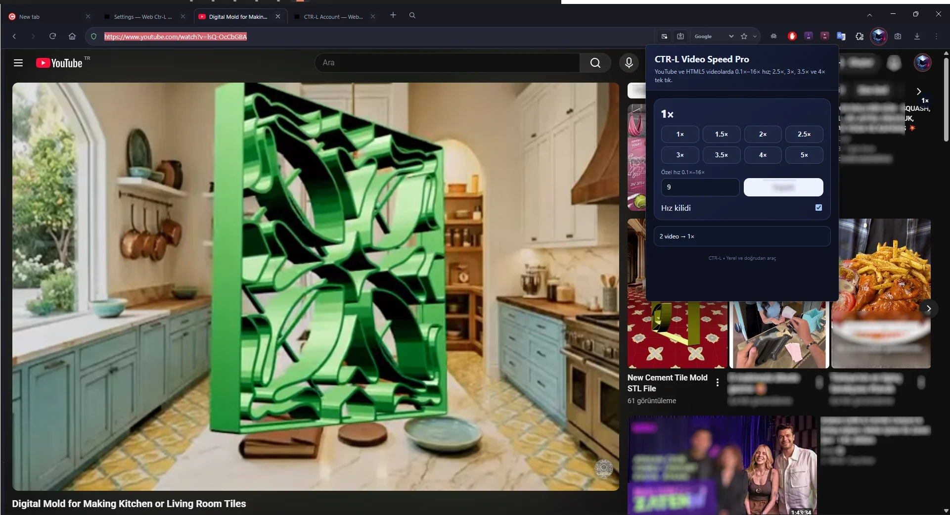Viewport: 950px width, 515px height.
Task: Click the YouTube search magnifier button
Action: pos(595,63)
